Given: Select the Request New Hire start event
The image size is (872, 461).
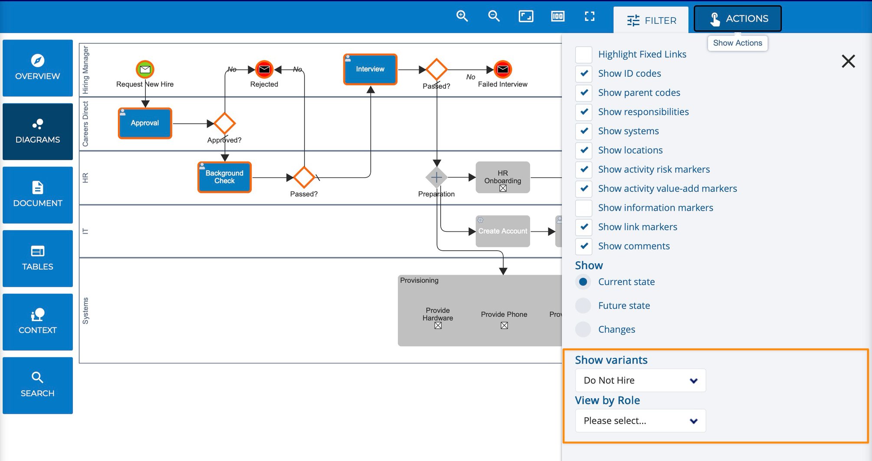Looking at the screenshot, I should click(x=145, y=69).
